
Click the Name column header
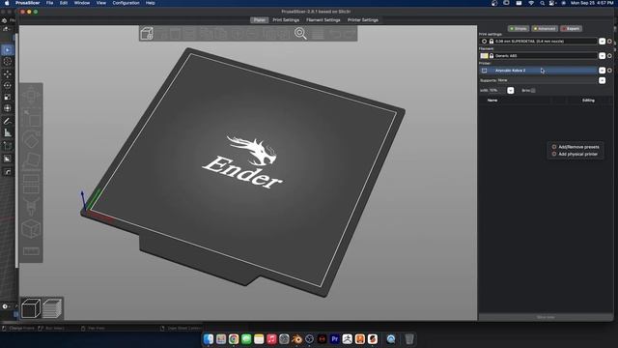coord(492,101)
